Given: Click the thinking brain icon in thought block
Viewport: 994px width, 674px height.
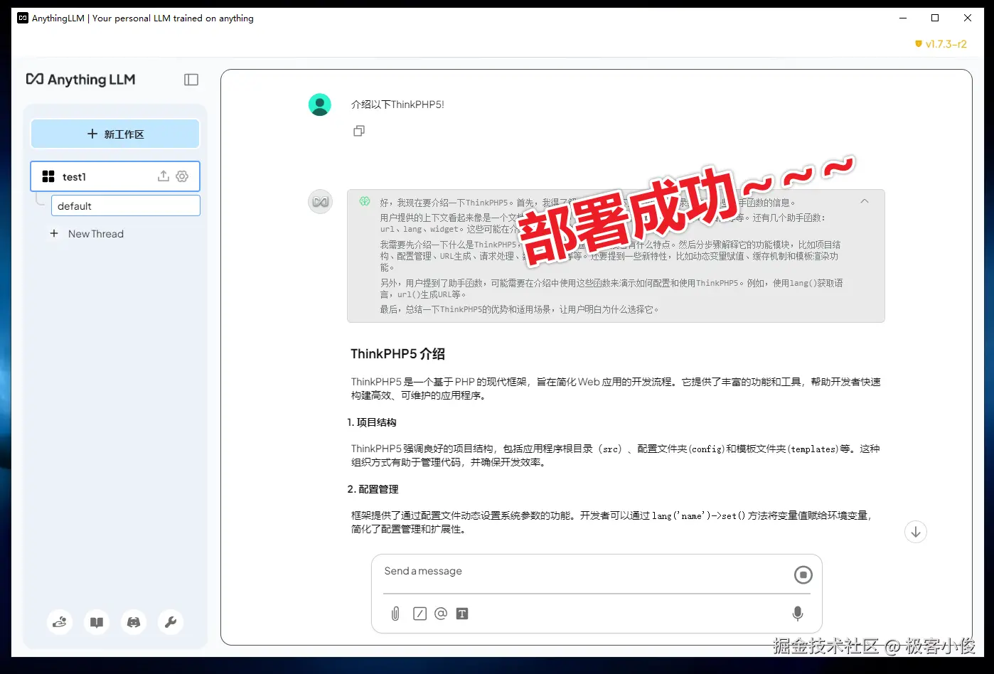Looking at the screenshot, I should pos(365,201).
